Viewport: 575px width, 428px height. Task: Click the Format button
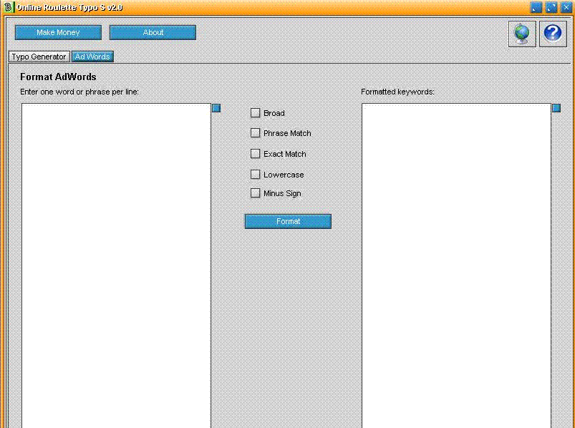tap(289, 222)
